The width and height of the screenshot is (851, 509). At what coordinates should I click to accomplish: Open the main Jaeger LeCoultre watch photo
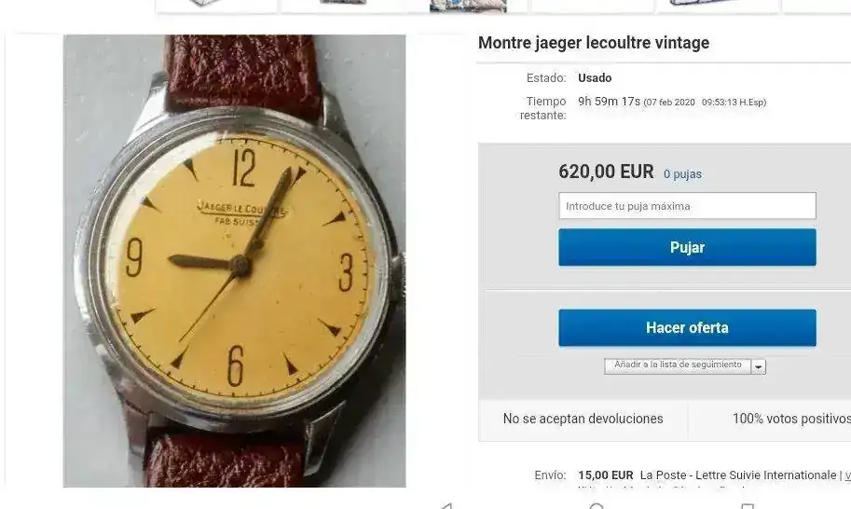pos(235,260)
